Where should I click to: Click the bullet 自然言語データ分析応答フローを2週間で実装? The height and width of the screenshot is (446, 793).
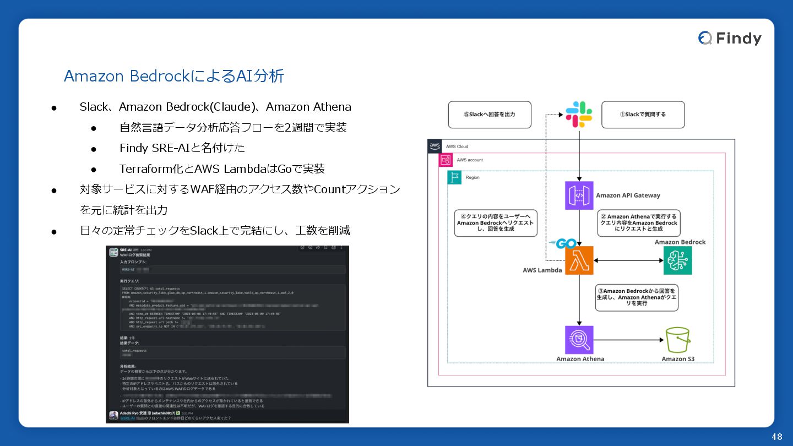pyautogui.click(x=233, y=127)
